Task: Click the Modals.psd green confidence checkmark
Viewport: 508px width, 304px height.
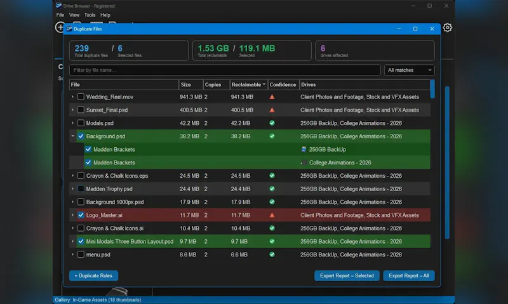Action: [272, 123]
